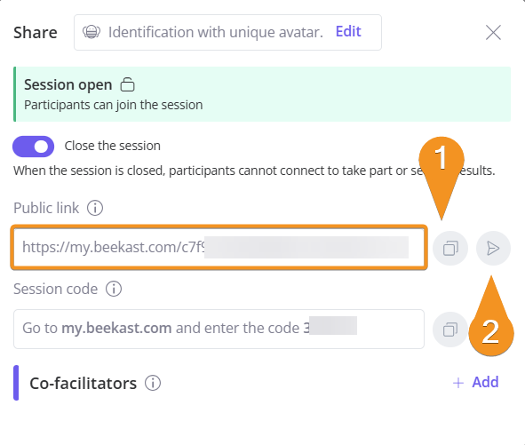Edit the identification mode
Screen dimensions: 525x445
click(x=348, y=31)
